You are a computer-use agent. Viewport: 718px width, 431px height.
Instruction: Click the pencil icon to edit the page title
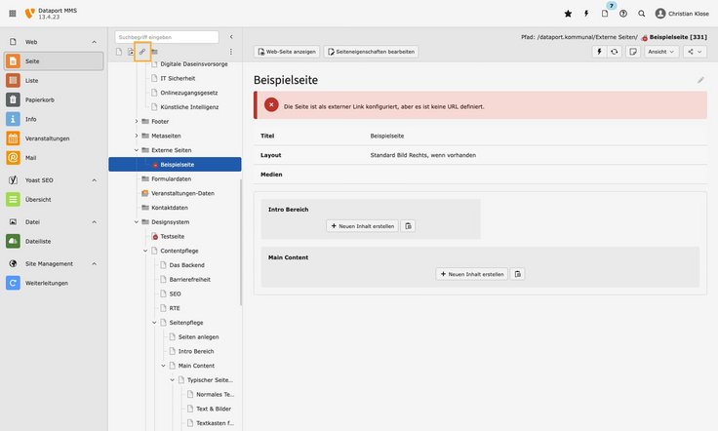[x=700, y=80]
